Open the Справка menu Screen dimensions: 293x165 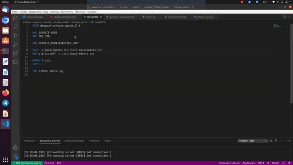click(92, 12)
